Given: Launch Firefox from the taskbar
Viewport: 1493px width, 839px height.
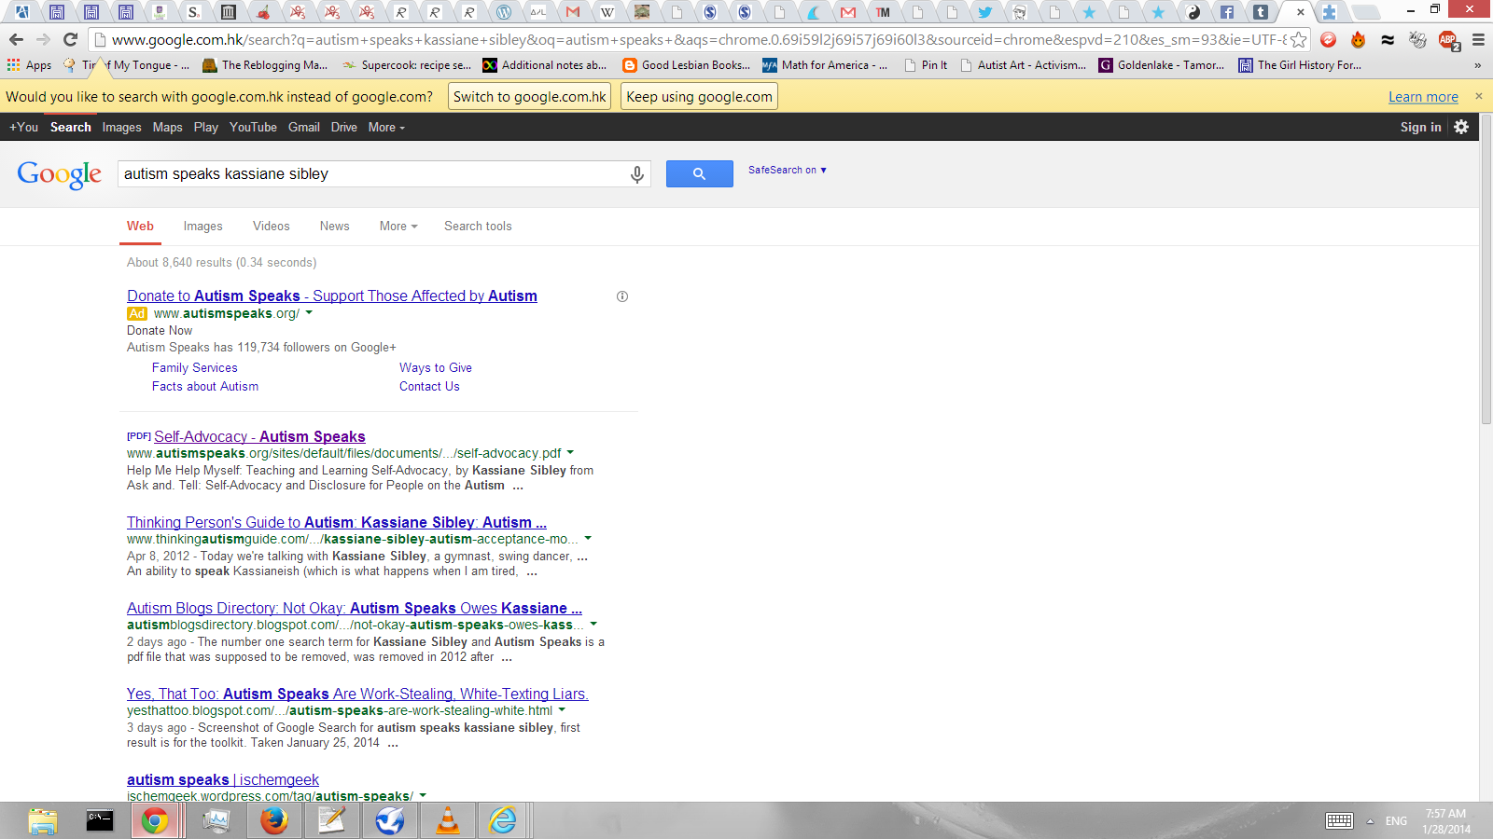Looking at the screenshot, I should [273, 820].
